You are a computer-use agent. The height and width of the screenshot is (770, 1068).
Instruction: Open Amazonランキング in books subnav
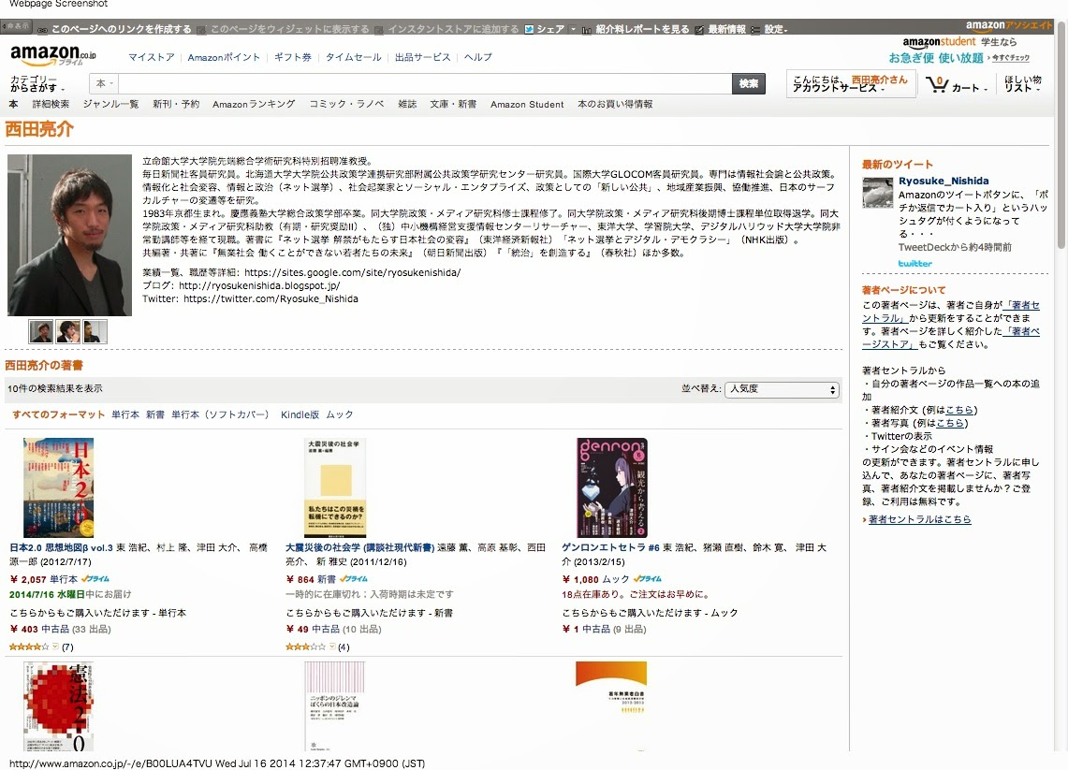254,104
